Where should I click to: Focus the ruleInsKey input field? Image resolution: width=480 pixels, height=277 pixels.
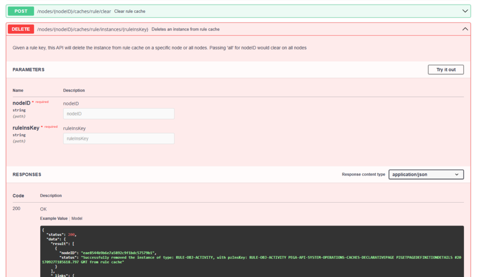(119, 138)
